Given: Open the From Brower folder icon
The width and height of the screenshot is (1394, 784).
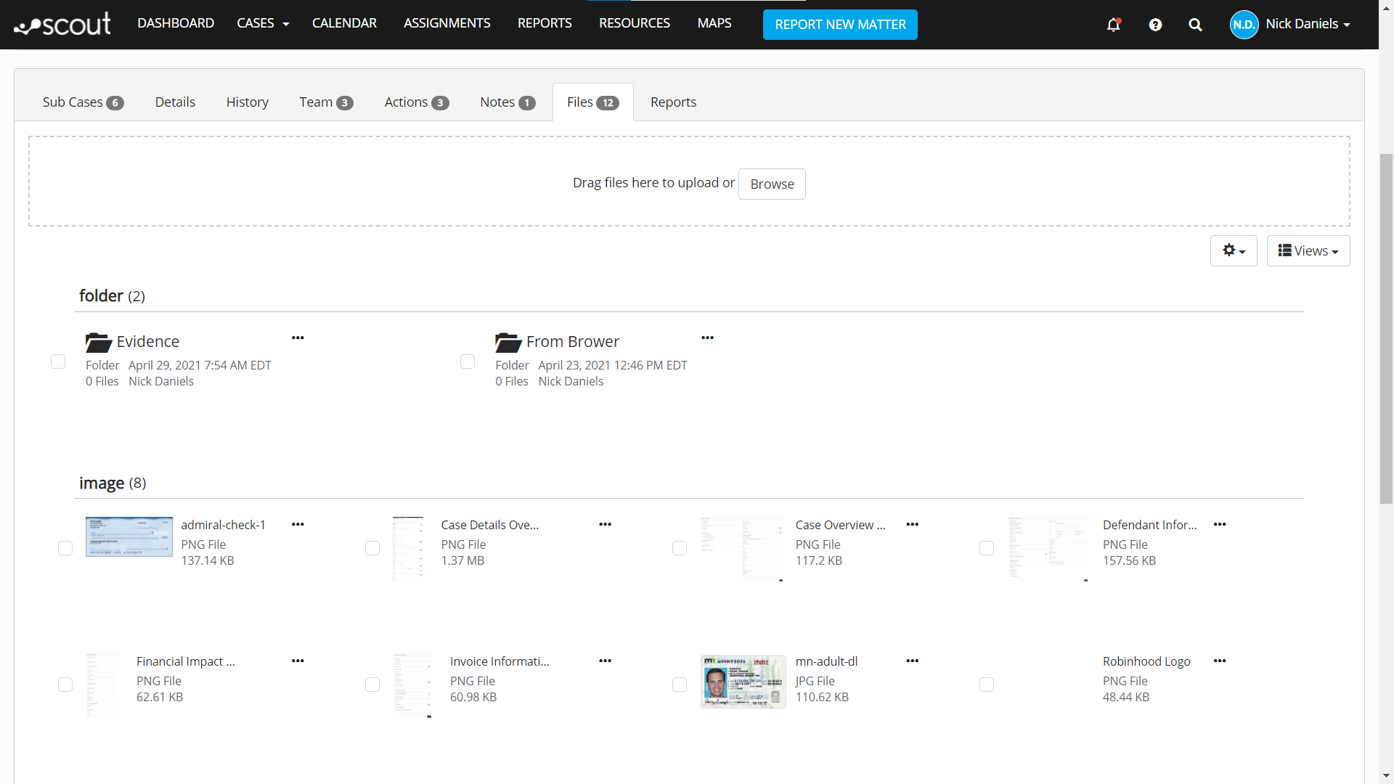Looking at the screenshot, I should 508,341.
